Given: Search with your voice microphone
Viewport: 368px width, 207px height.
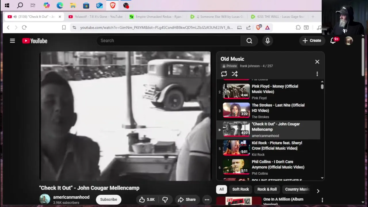Looking at the screenshot, I should click(268, 41).
